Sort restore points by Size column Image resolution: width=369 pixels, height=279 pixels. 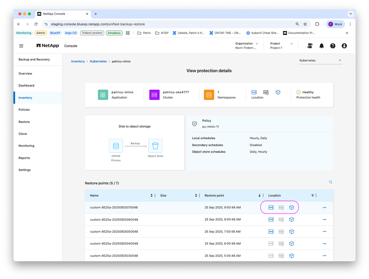(196, 196)
